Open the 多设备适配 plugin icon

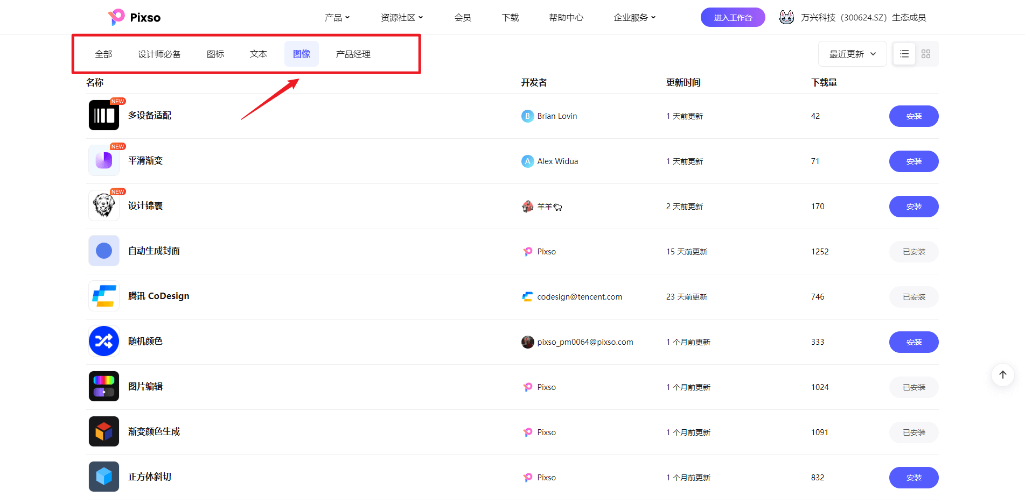[103, 115]
